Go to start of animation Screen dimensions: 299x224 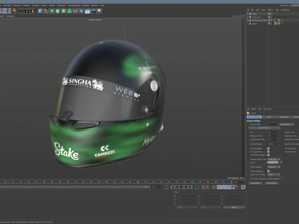click(x=166, y=187)
